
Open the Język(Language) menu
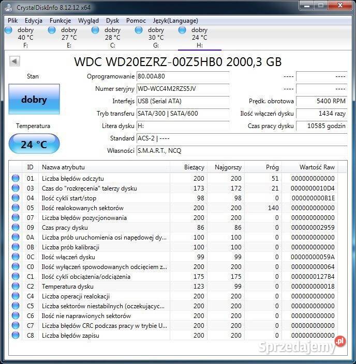pos(175,21)
